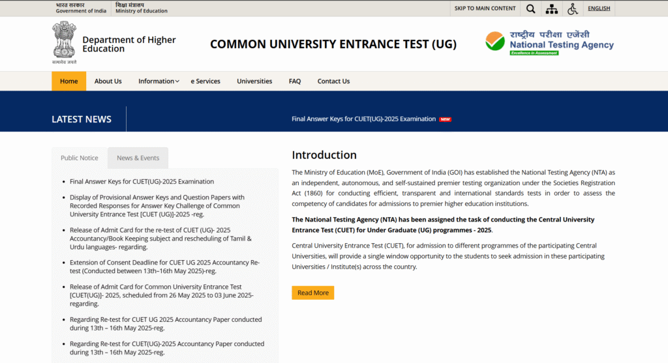668x363 pixels.
Task: Click the Introduction heading
Action: click(x=324, y=155)
